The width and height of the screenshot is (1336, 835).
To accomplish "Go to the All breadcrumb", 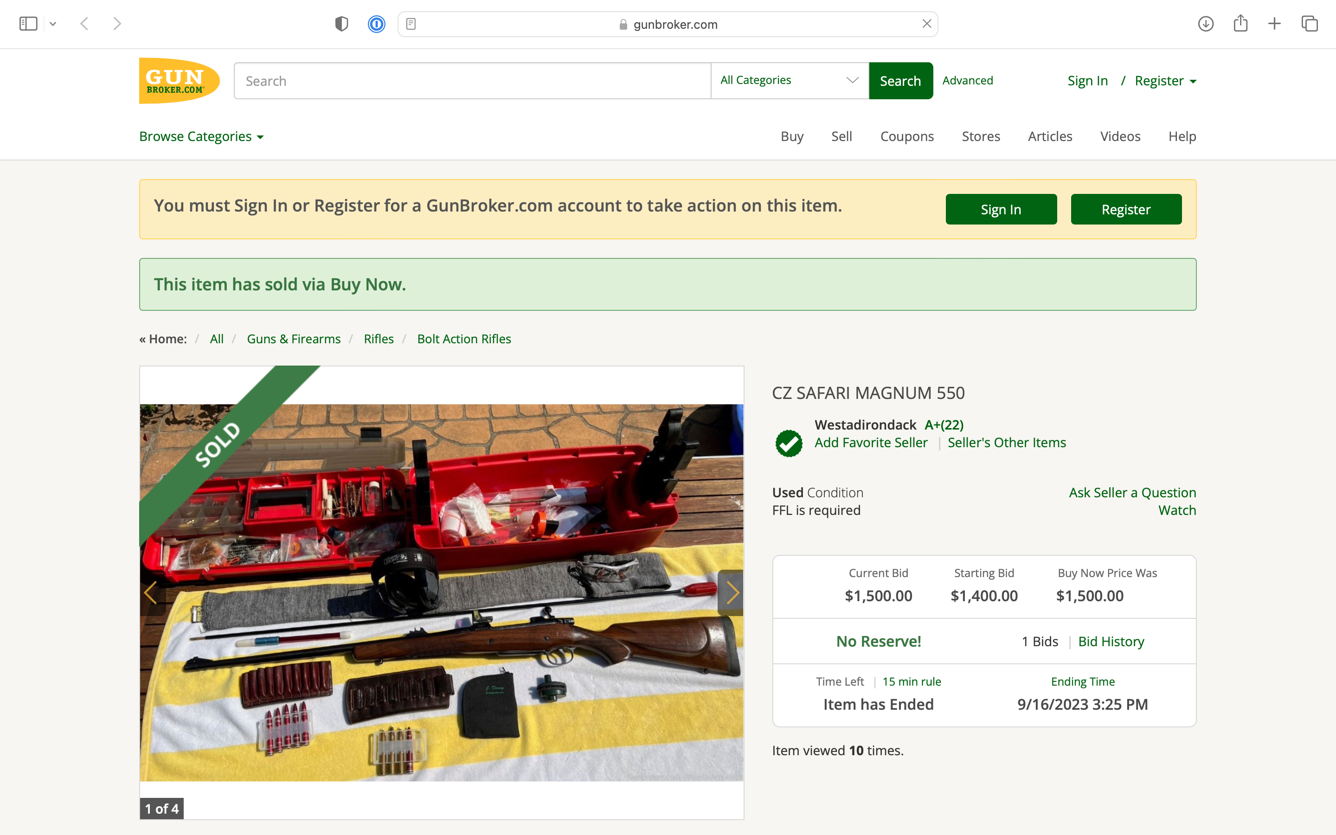I will point(217,339).
